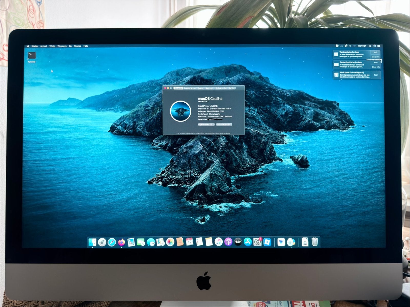Open the Terminal desktop icon

click(32, 57)
